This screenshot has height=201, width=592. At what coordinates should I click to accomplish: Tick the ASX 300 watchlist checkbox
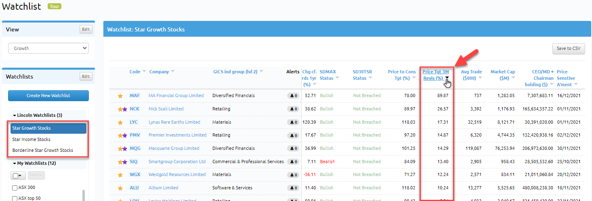[x=15, y=188]
